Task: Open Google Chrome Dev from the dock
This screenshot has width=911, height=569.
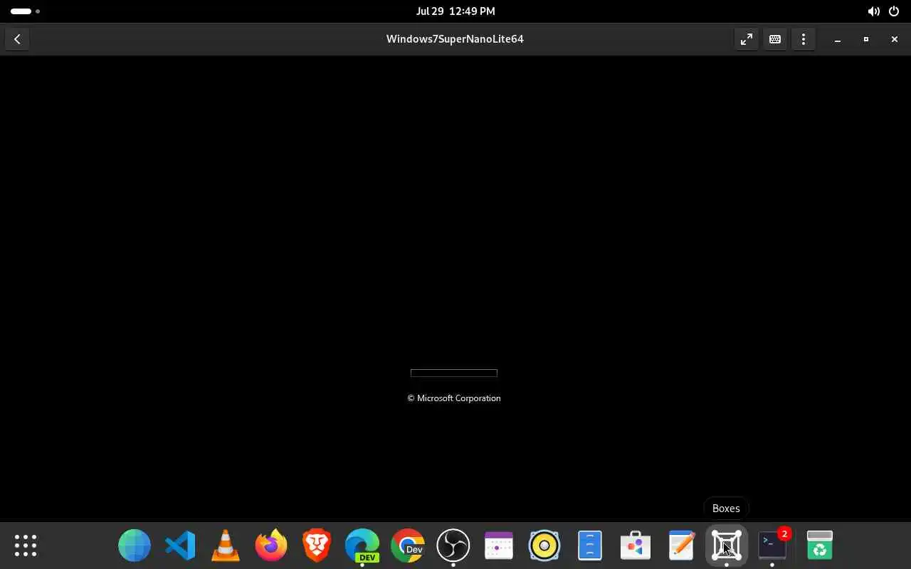Action: click(408, 546)
